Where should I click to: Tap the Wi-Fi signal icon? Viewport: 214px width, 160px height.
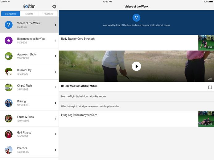click(x=9, y=2)
